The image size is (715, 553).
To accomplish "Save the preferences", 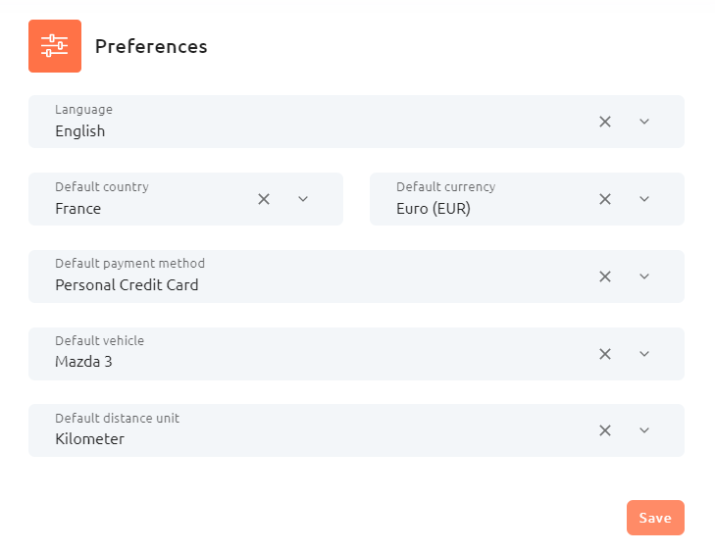I will coord(655,518).
